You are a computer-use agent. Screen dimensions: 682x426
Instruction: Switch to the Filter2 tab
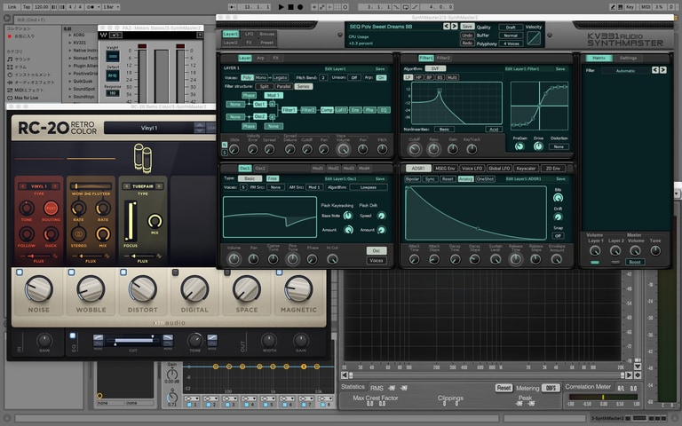pos(443,58)
